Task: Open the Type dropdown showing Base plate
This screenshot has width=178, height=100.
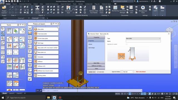Action: [143, 38]
